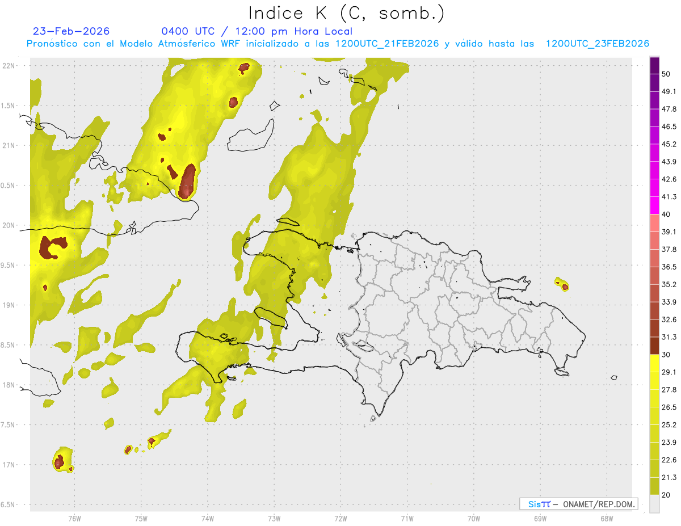Click the '1200UTC_21FEB2026' initialization time
Viewport: 681px width, 526px height.
tap(387, 44)
